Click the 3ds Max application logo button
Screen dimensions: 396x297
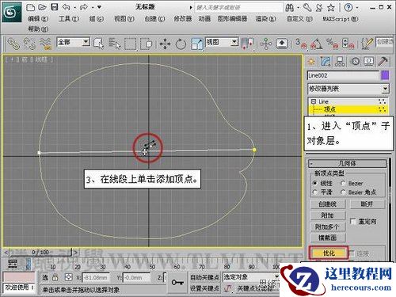(12, 12)
